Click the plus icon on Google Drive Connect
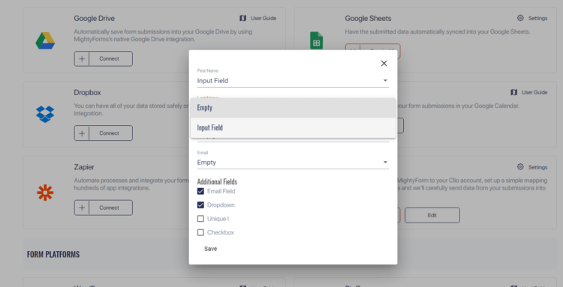Image resolution: width=563 pixels, height=287 pixels. coord(82,58)
